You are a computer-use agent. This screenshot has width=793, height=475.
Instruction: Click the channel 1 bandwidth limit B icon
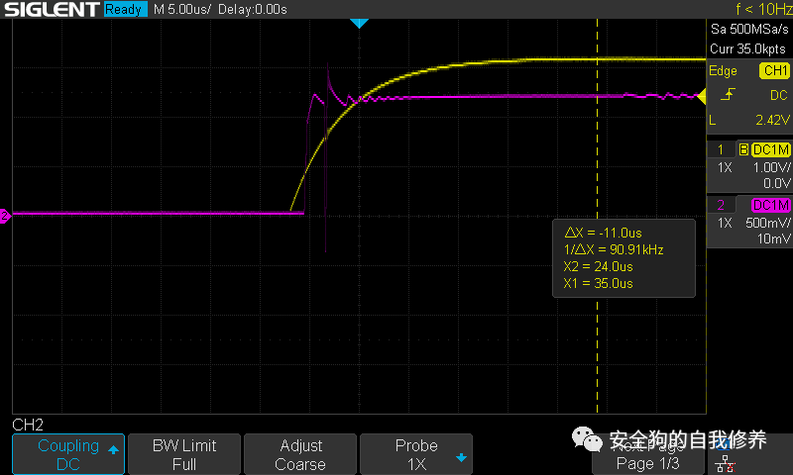[743, 149]
